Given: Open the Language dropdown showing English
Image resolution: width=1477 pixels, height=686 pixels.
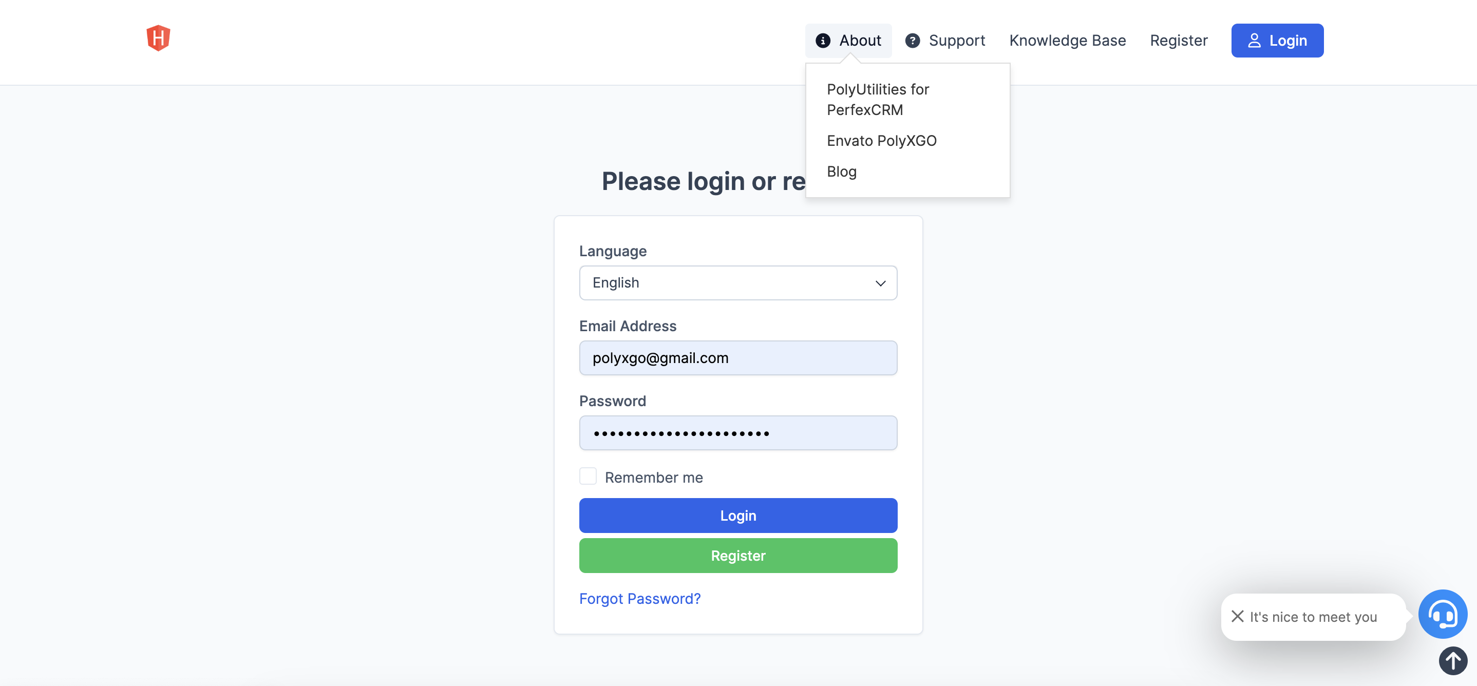Looking at the screenshot, I should tap(738, 282).
